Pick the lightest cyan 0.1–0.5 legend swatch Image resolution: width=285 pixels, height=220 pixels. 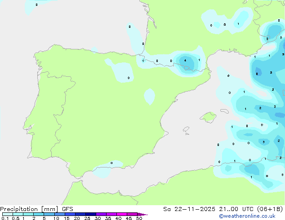8,214
